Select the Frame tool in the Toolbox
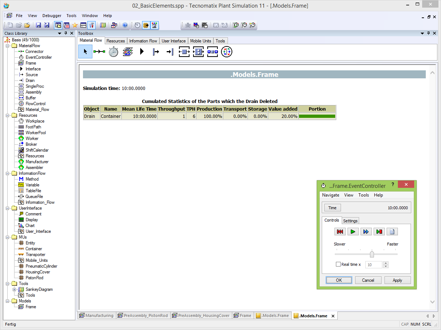This screenshot has width=441, height=330. [x=127, y=52]
